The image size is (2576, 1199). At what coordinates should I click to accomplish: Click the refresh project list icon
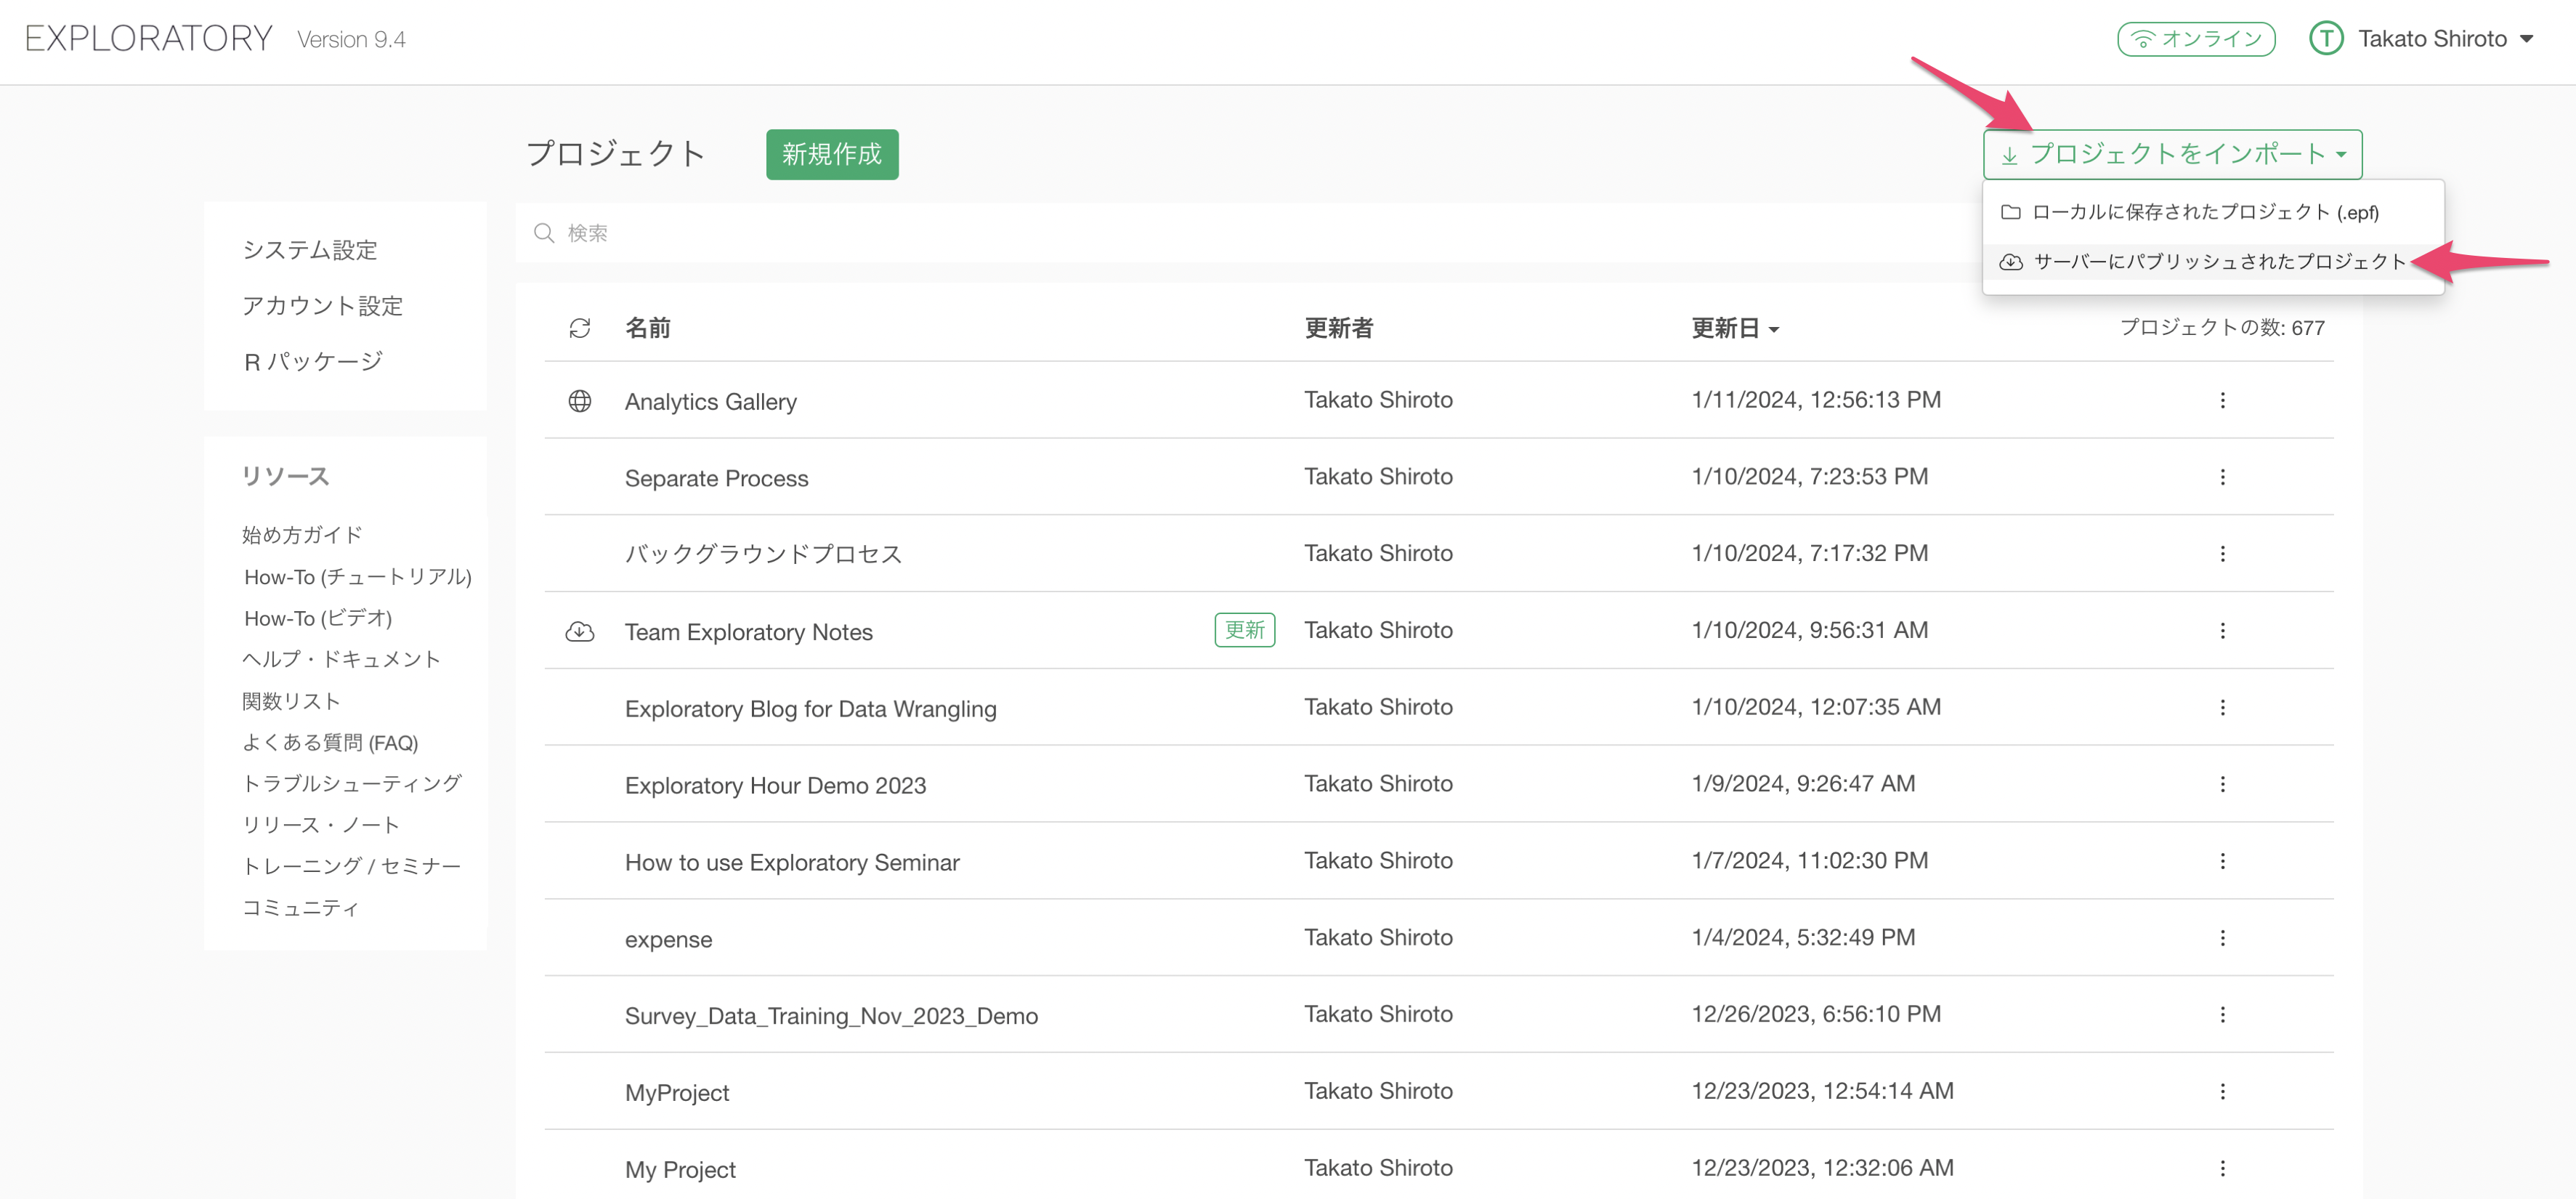(x=580, y=328)
